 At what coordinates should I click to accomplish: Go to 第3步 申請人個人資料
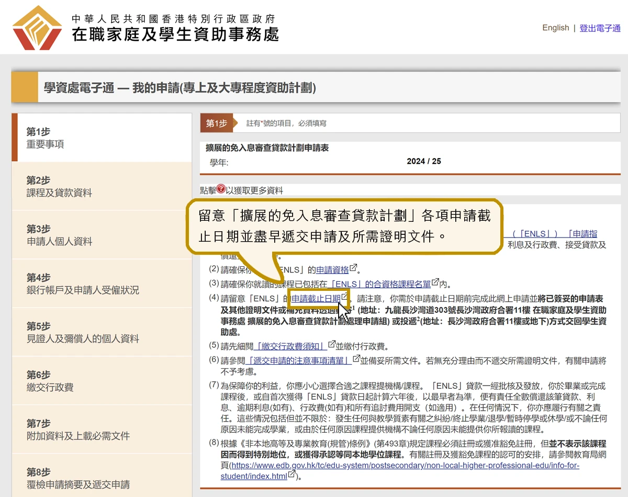pos(102,235)
